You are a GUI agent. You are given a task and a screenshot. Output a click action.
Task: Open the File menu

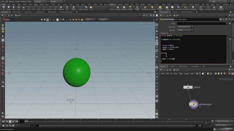(x=3, y=1)
